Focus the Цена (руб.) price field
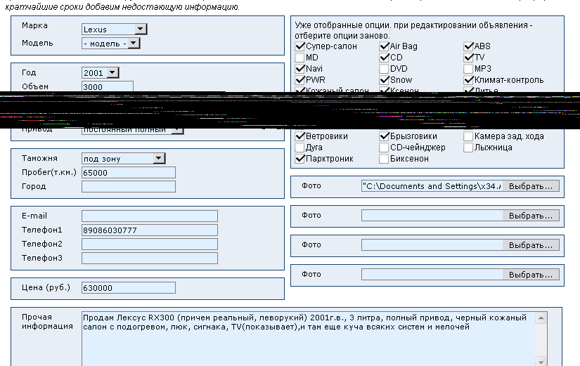Screen dimensions: 580x366 click(x=128, y=288)
